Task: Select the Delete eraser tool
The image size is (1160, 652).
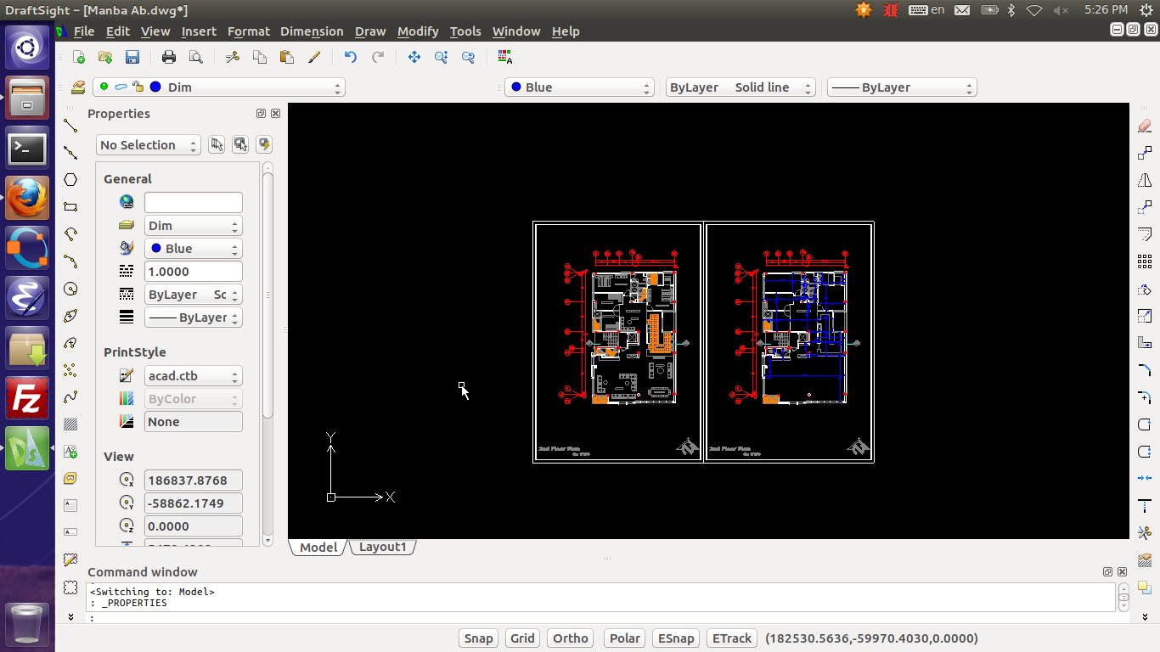Action: pyautogui.click(x=1145, y=126)
